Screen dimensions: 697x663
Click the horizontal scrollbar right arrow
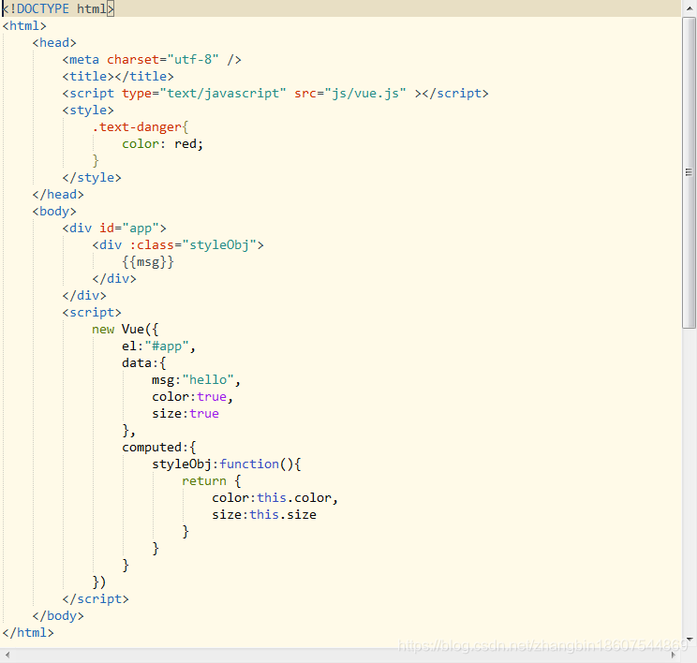coord(674,655)
